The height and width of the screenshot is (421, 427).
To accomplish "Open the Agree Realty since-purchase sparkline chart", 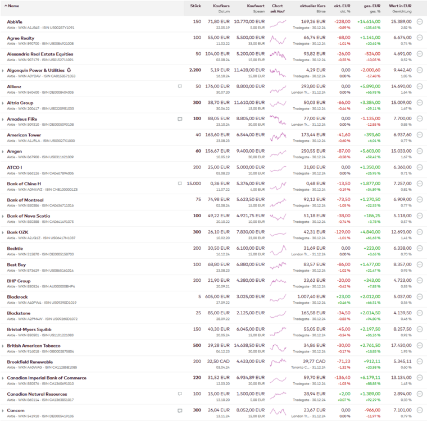I will (x=278, y=40).
